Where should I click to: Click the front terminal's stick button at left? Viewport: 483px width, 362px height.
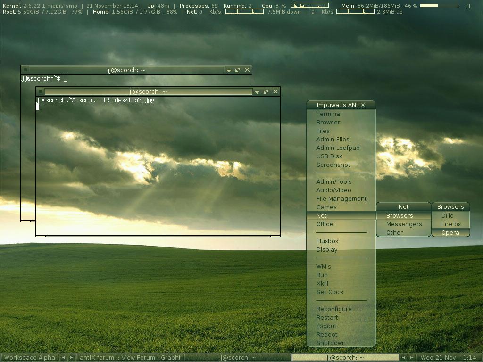41,91
